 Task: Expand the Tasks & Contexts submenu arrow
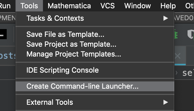tap(166, 18)
